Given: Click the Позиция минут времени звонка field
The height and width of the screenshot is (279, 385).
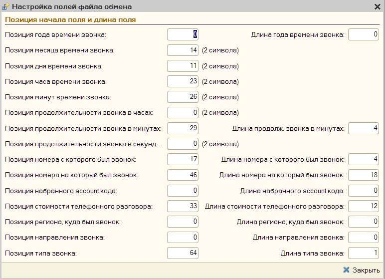Looking at the screenshot, I should [183, 97].
